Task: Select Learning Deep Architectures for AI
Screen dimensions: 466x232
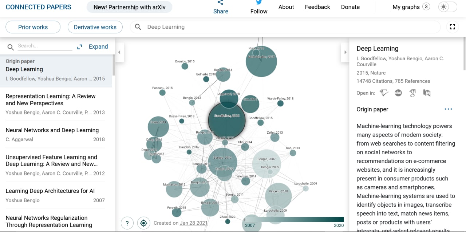Action: click(x=55, y=195)
